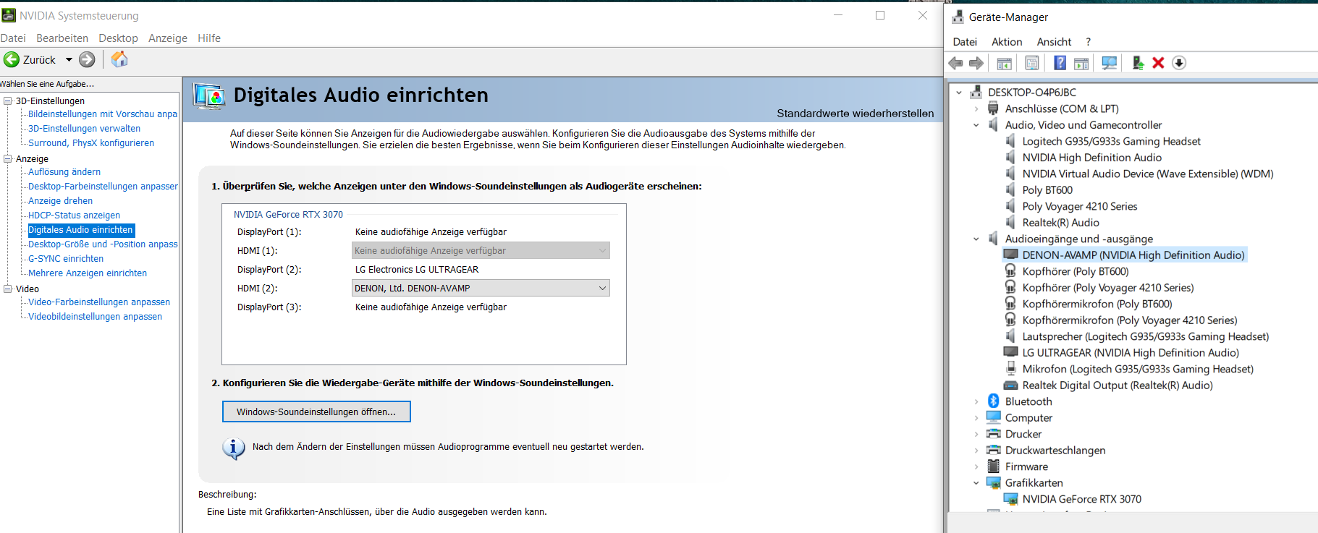
Task: Collapse Audio, Video und Gamecontroller node
Action: (x=976, y=125)
